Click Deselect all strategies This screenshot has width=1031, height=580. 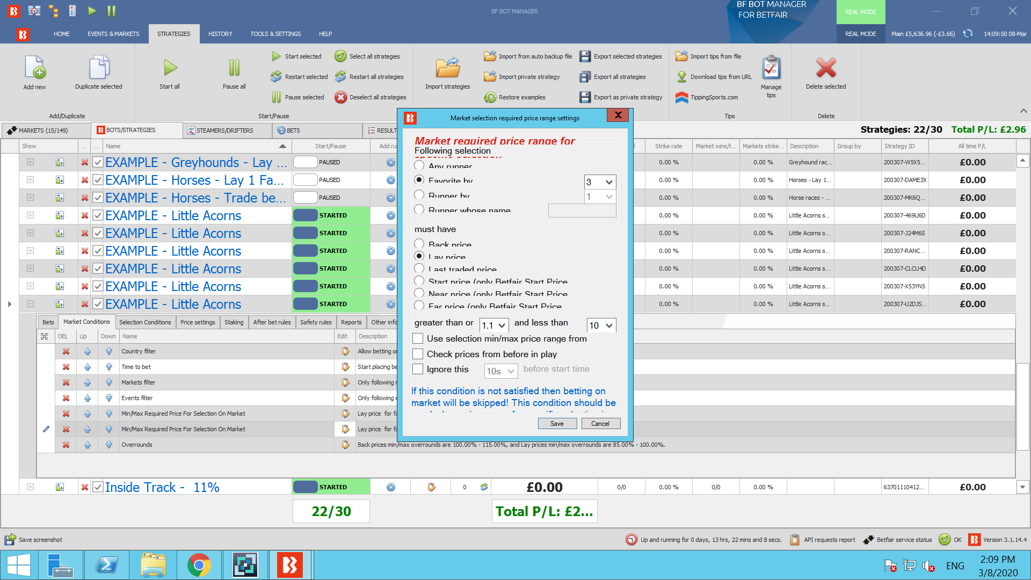[x=371, y=97]
